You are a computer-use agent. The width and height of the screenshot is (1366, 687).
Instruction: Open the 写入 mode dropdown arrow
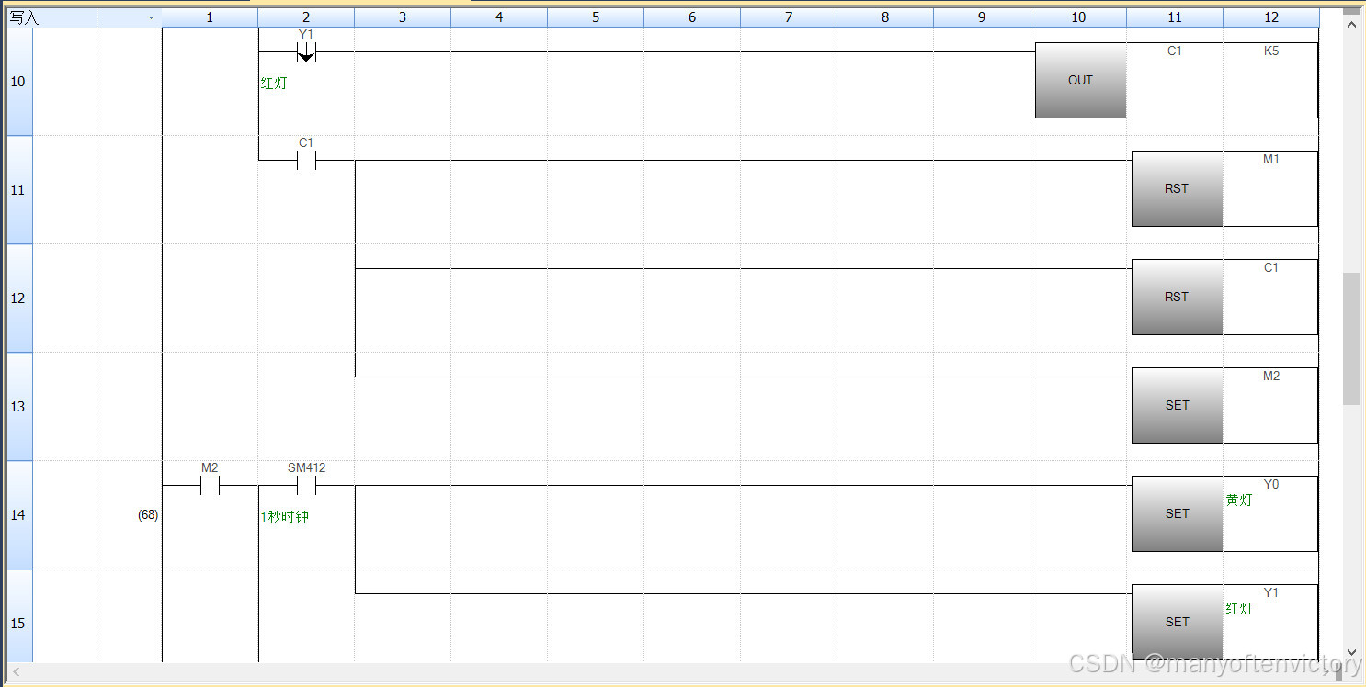coord(151,17)
